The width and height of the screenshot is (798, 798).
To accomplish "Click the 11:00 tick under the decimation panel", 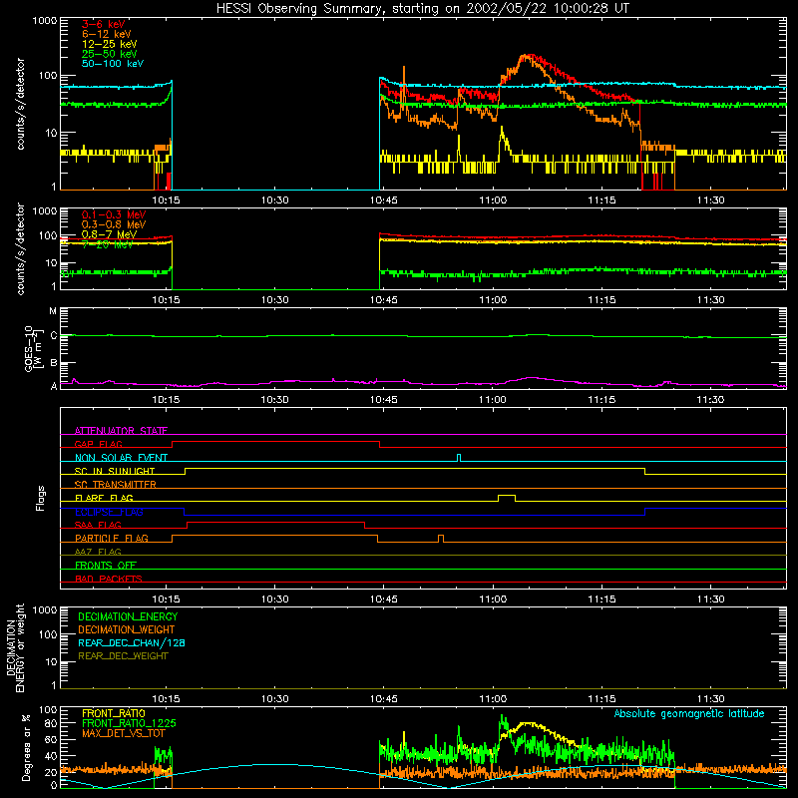I will (x=493, y=698).
